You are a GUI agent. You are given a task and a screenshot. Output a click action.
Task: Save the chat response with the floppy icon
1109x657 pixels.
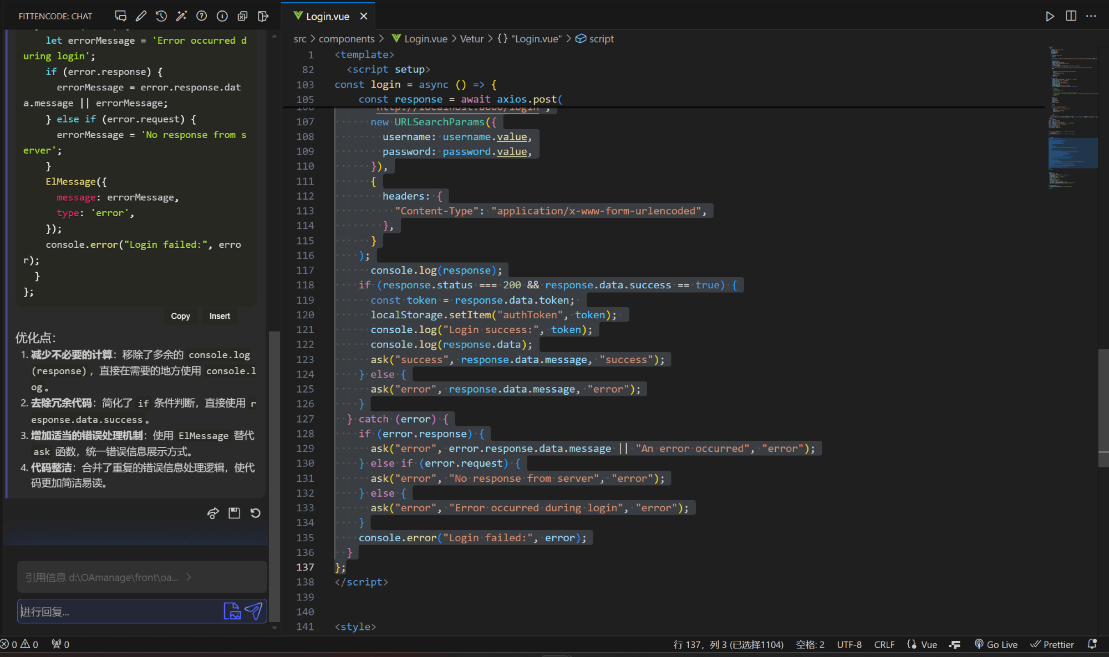coord(234,513)
